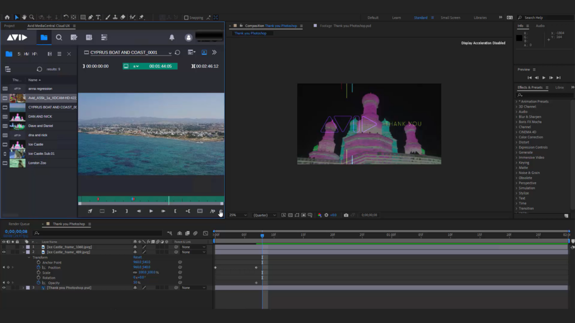
Task: Select the Learn workspace
Action: coord(396,17)
